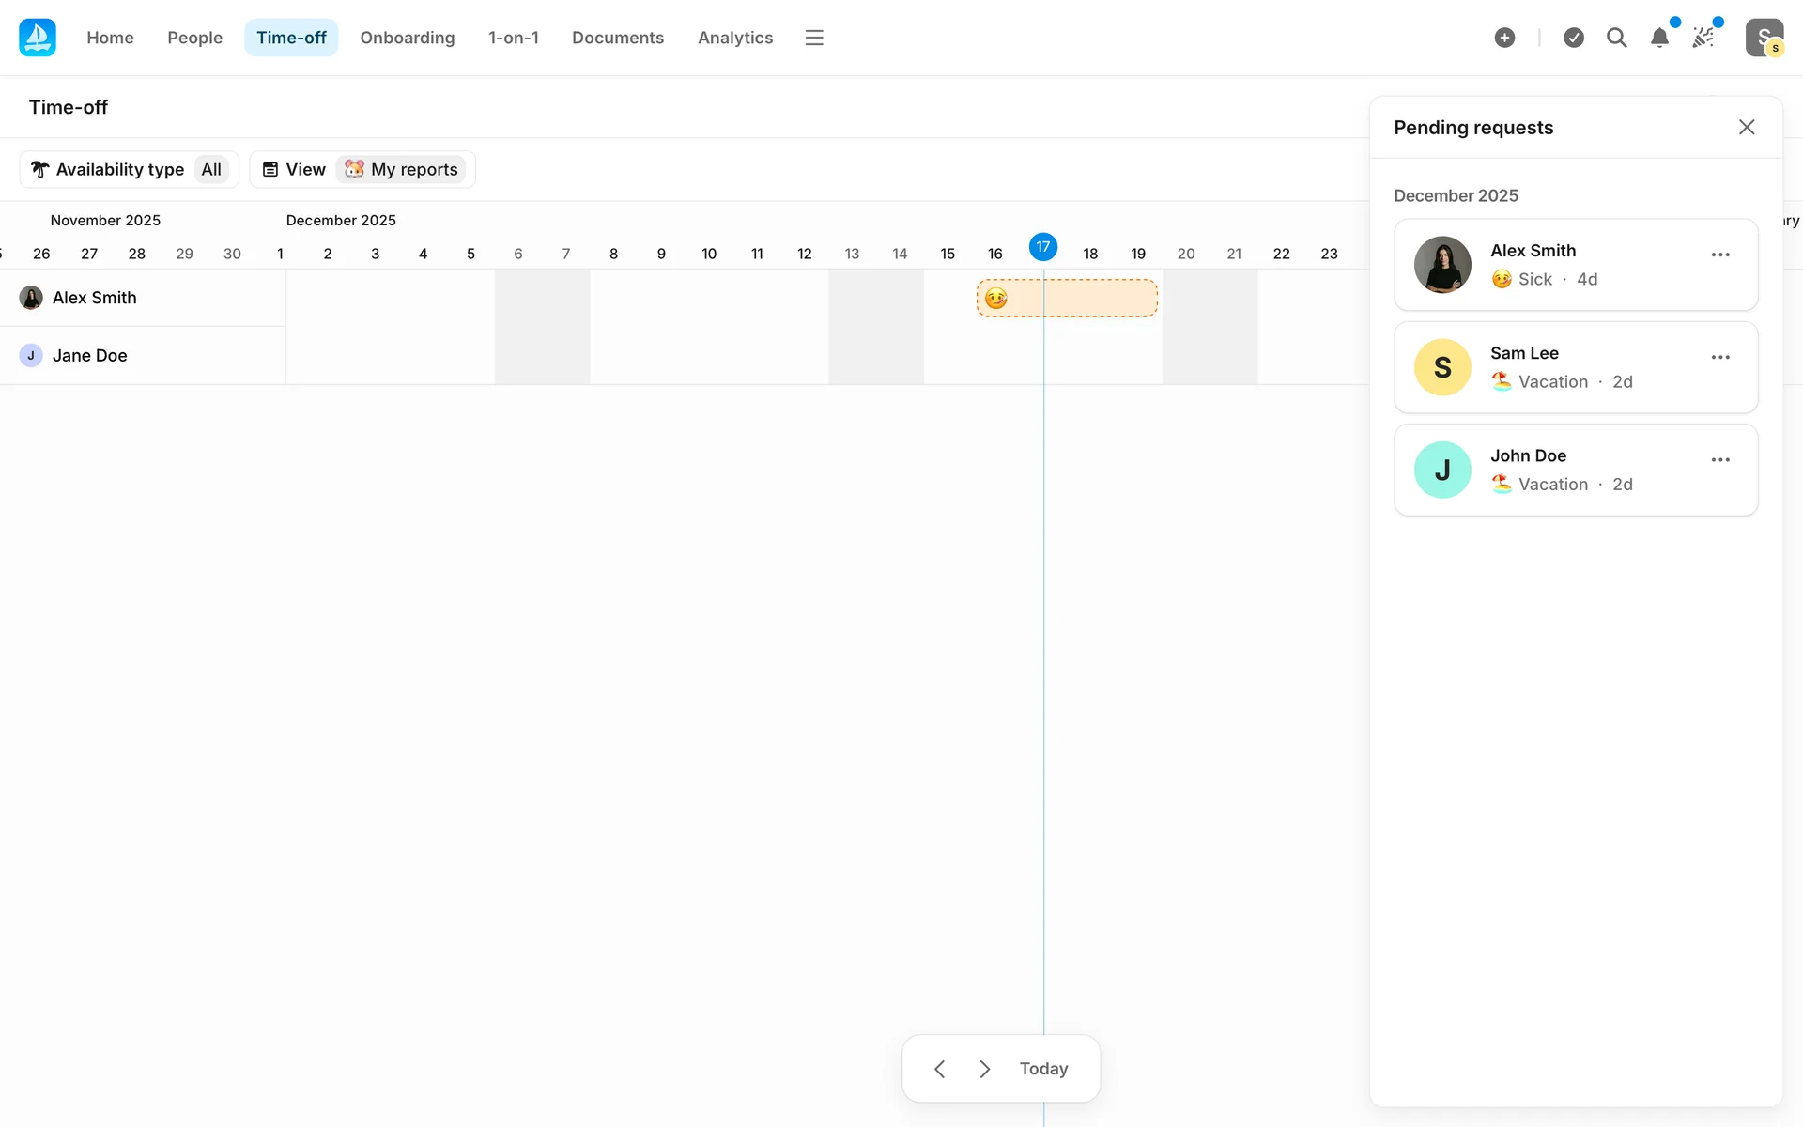Open options for Alex Smith's request
The height and width of the screenshot is (1127, 1803).
[1720, 255]
